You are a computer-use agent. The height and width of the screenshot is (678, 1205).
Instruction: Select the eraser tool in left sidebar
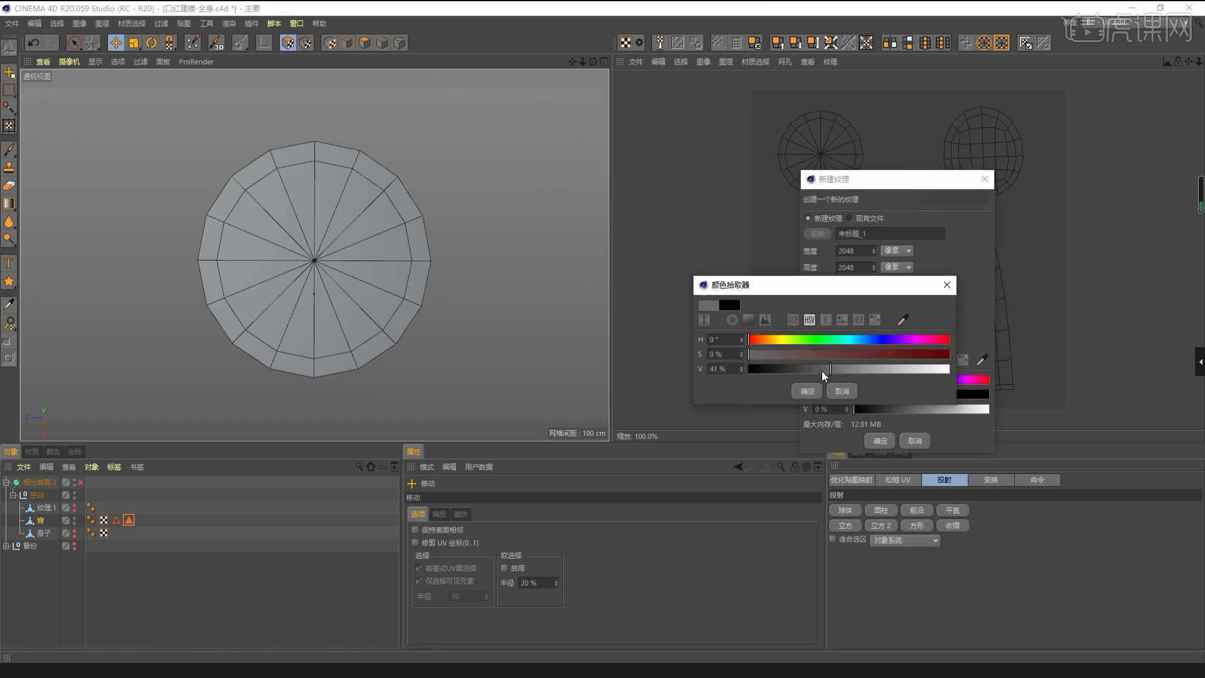(x=9, y=186)
